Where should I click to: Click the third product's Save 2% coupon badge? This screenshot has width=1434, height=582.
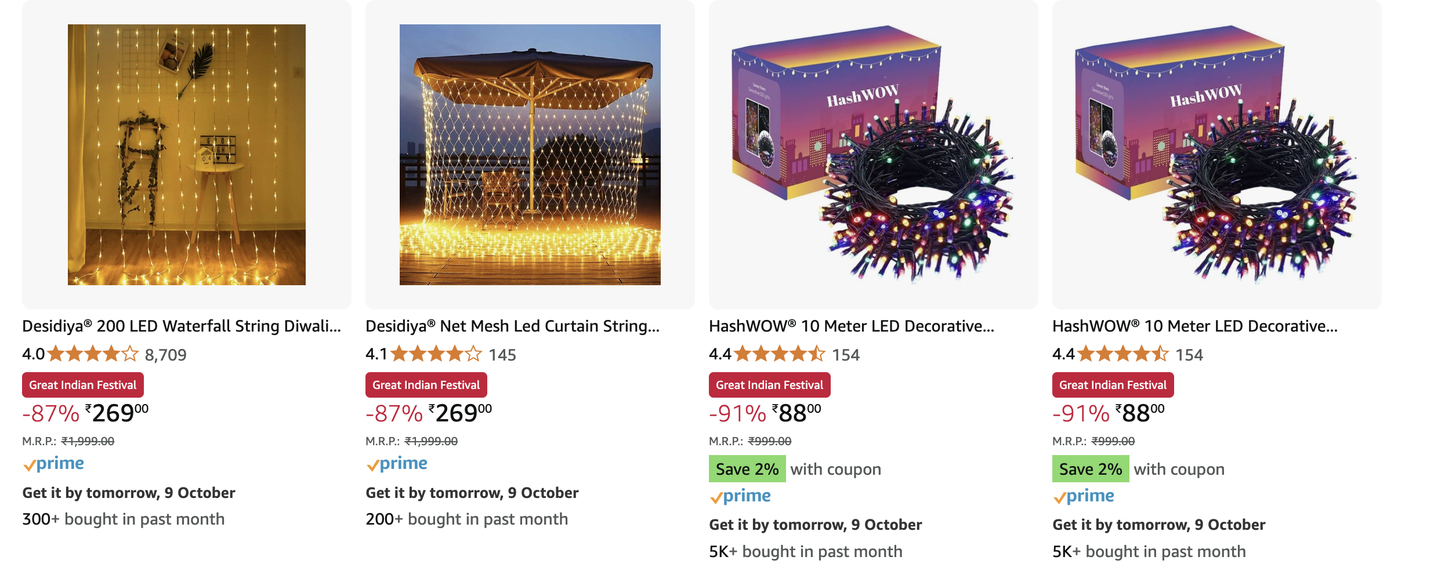(x=747, y=469)
